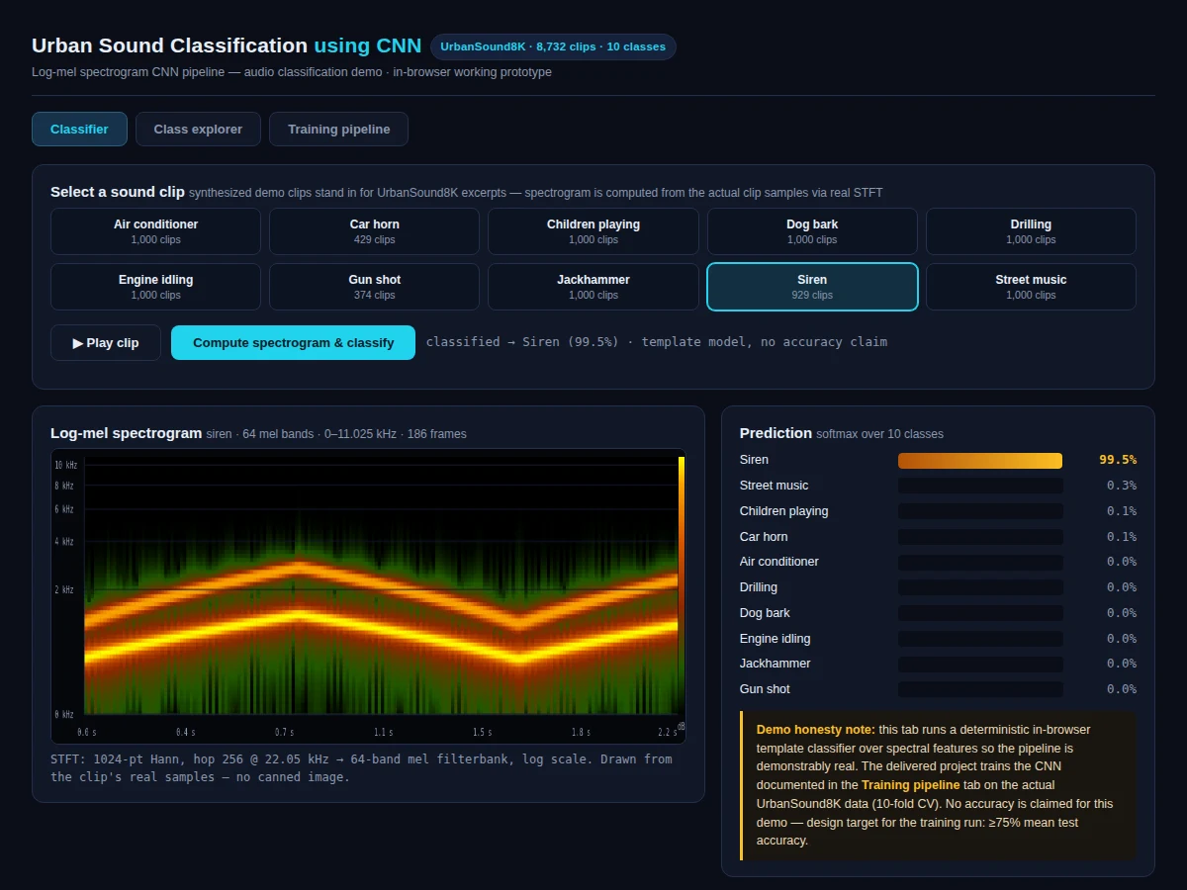
Task: Click the 1.1 s time axis label
Action: [383, 733]
